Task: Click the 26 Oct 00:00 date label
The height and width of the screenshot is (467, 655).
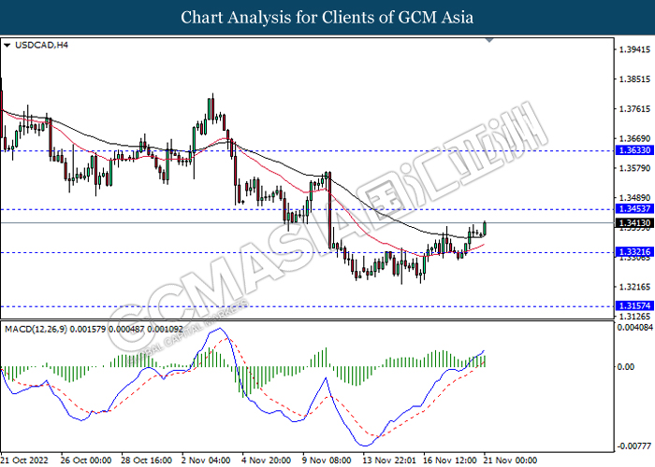Action: pos(86,460)
